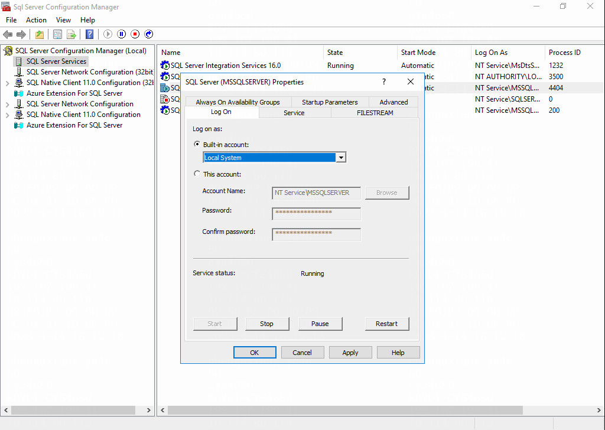Select the Built-in account radio button
Viewport: 605px width, 430px height.
(x=197, y=144)
